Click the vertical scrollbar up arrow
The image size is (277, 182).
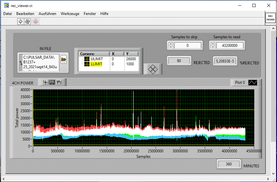(x=273, y=28)
